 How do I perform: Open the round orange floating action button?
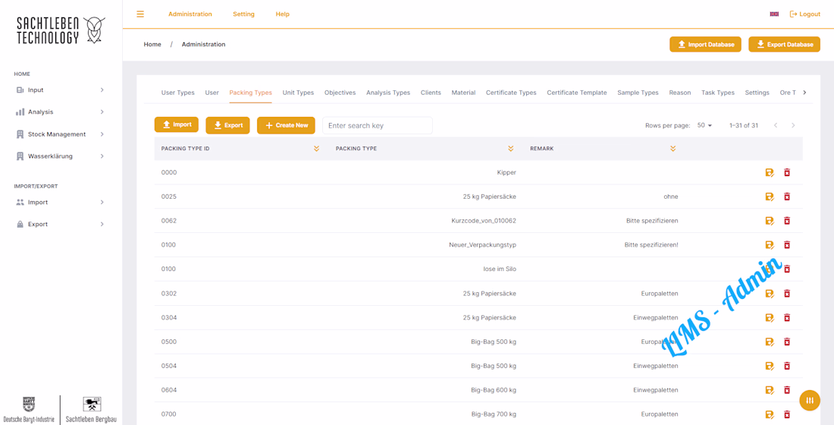tap(810, 401)
